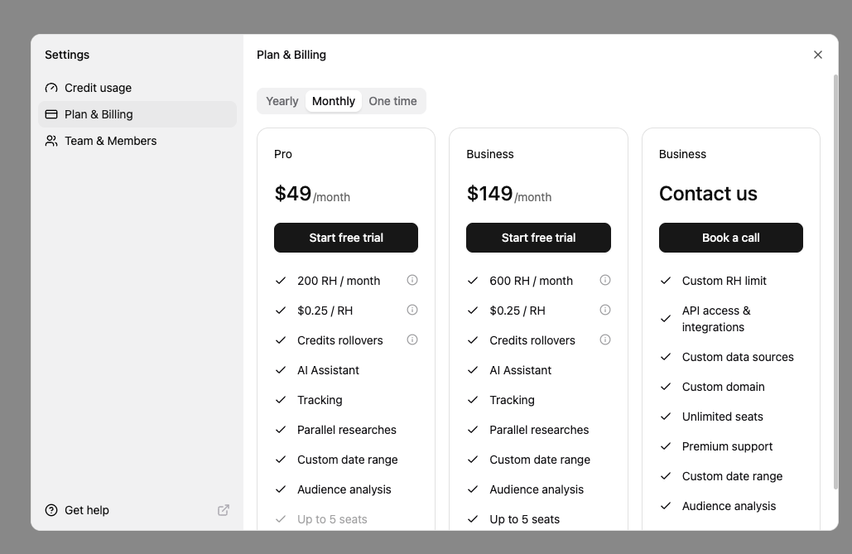Click info icon next to 600 RH / month

click(605, 280)
